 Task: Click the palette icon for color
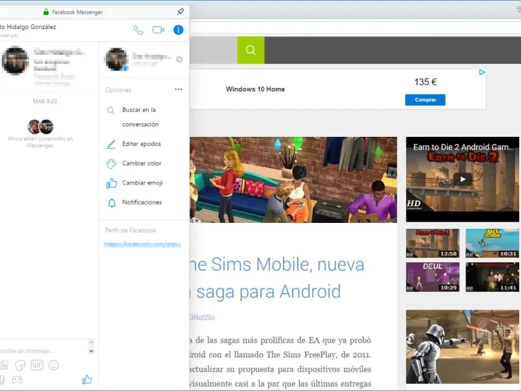[x=111, y=164]
